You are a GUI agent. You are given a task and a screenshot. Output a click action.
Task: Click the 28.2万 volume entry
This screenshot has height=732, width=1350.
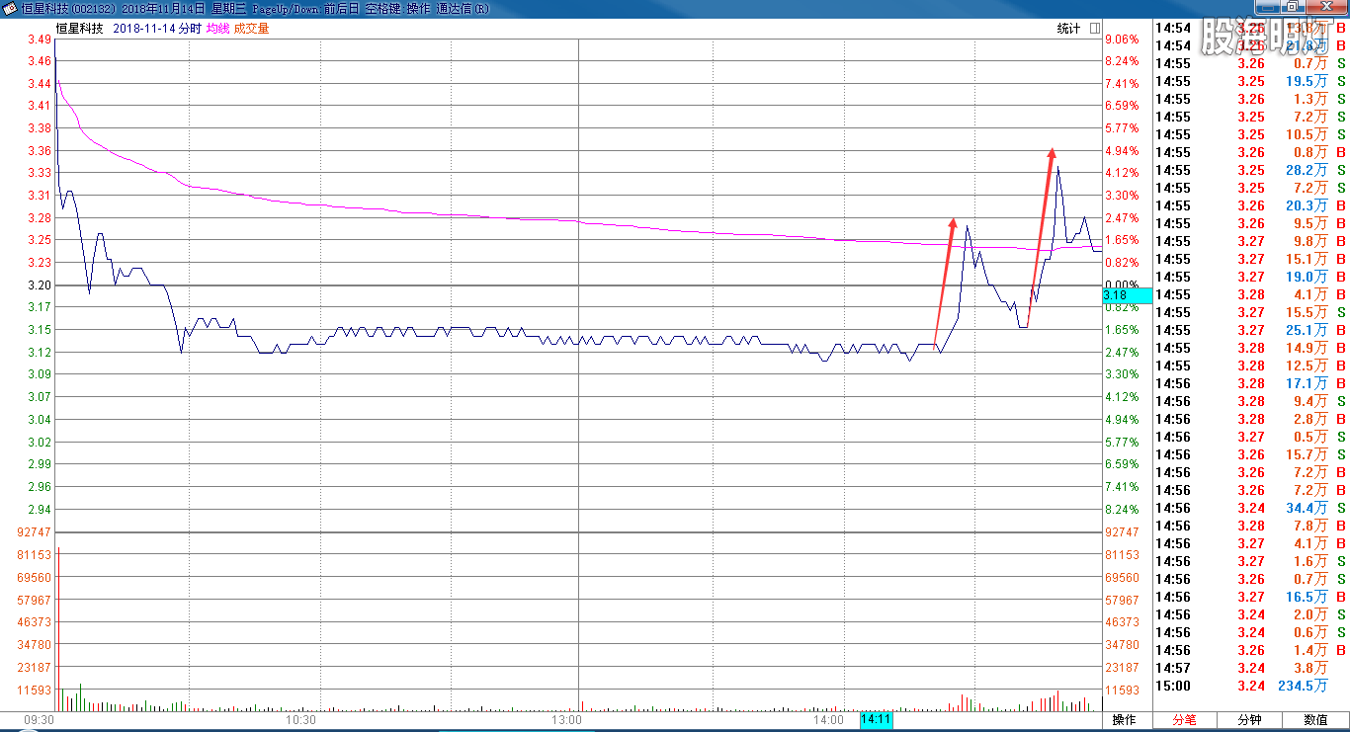point(1307,170)
